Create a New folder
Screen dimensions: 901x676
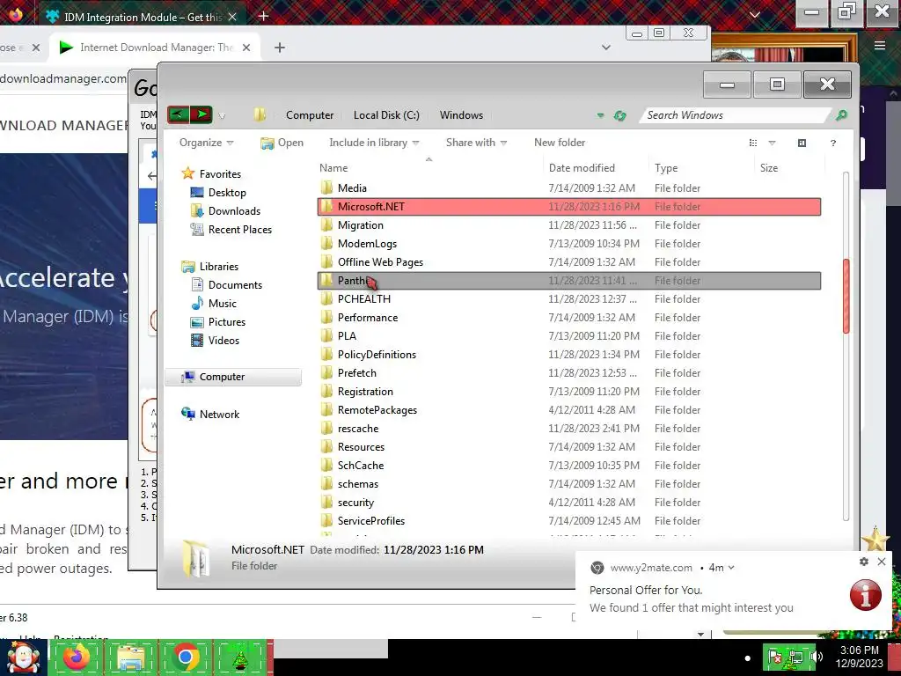point(560,143)
